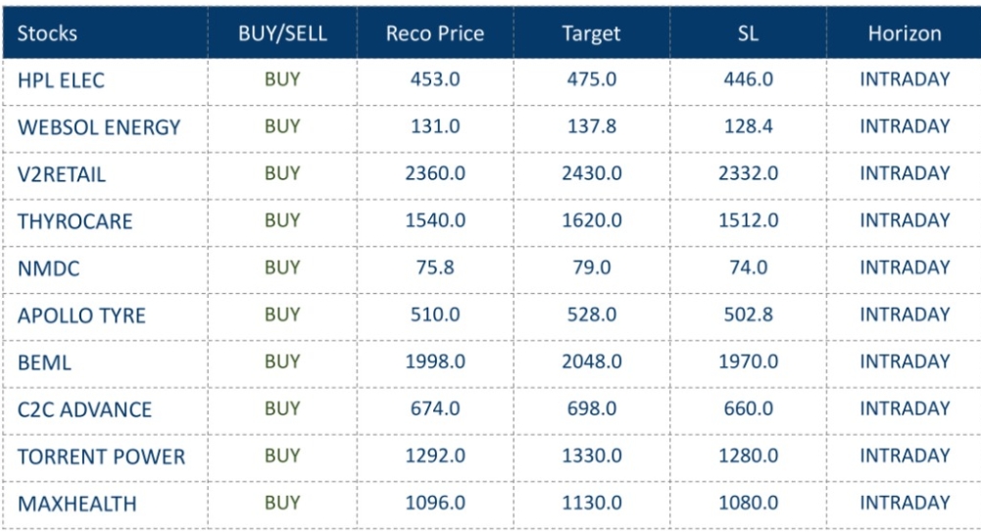Click the C2C ADVANCE stock name
The image size is (981, 532).
pyautogui.click(x=84, y=410)
